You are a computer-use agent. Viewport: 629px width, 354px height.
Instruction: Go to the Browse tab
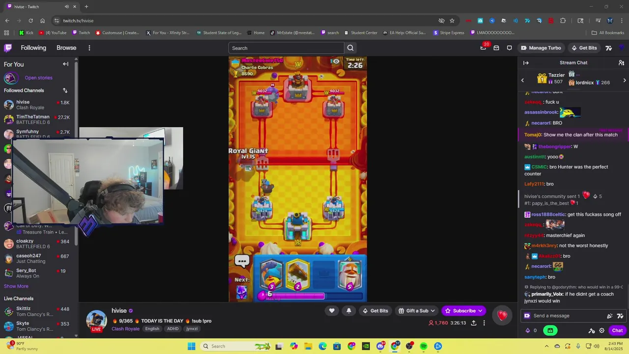(66, 48)
